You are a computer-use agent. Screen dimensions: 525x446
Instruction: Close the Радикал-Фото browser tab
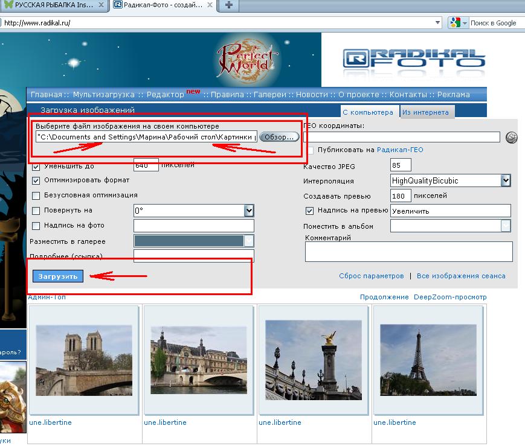coord(210,5)
